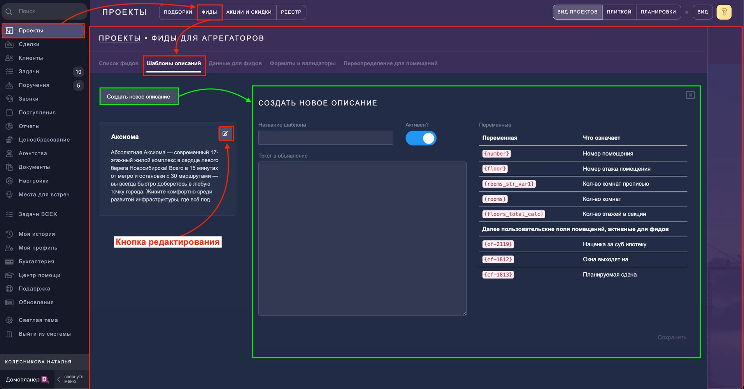The height and width of the screenshot is (389, 744).
Task: Click the Задачи badge showing 10
Action: [78, 72]
